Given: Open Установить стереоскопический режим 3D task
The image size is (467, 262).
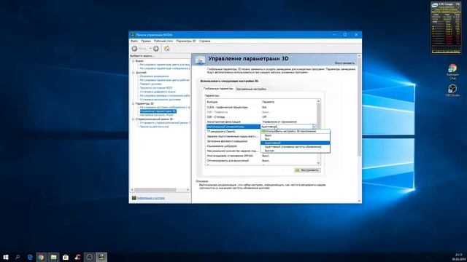Looking at the screenshot, I should (165, 123).
